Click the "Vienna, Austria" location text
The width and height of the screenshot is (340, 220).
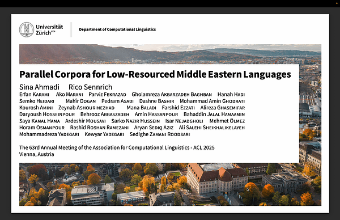(x=37, y=154)
